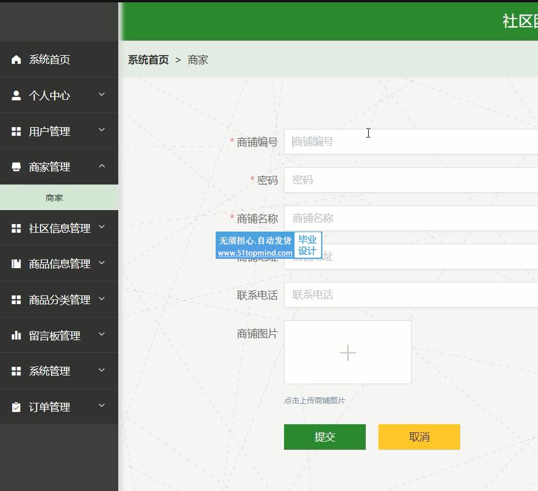The width and height of the screenshot is (538, 491).
Task: Focus the 商铺名称 input field
Action: pyautogui.click(x=411, y=218)
